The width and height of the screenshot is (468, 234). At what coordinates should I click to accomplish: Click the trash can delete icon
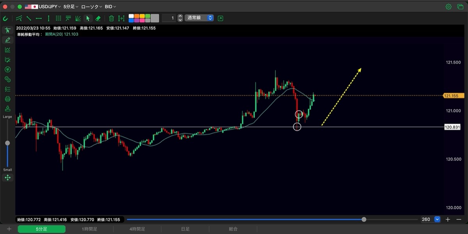tap(111, 18)
